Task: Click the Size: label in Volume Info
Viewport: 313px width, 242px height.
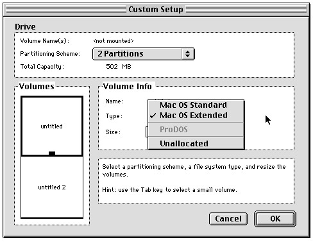Action: (x=113, y=132)
